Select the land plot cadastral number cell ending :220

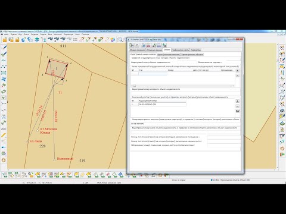coord(162,104)
